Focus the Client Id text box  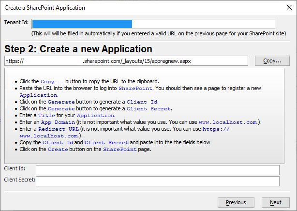pyautogui.click(x=158, y=170)
